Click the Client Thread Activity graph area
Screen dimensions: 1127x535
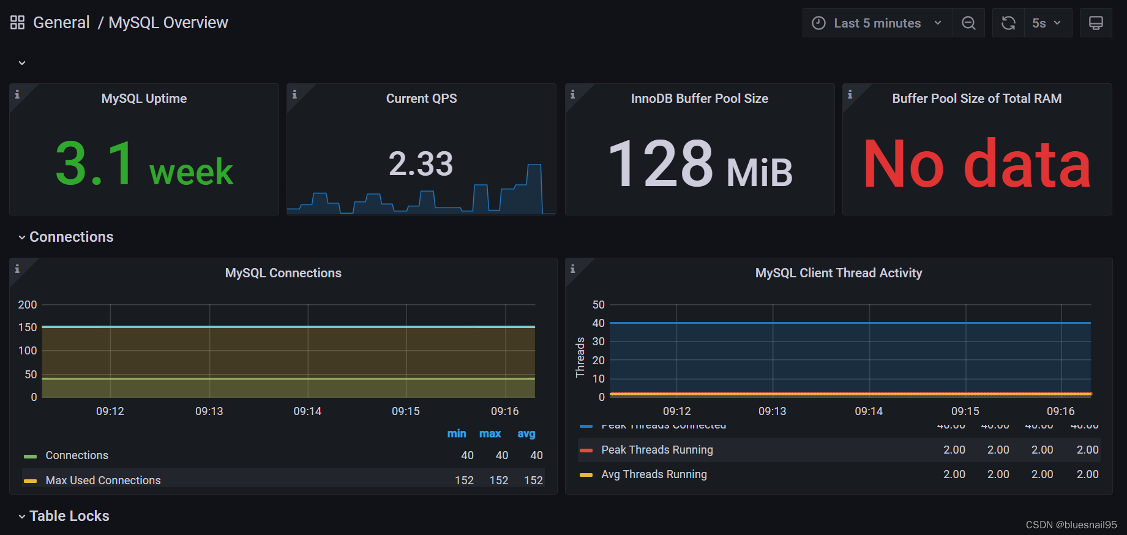850,351
